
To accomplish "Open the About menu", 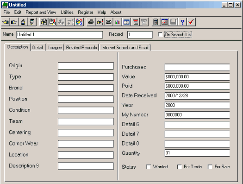I will point(116,12).
